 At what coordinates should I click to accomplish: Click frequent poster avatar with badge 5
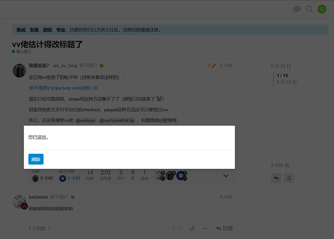(x=160, y=176)
